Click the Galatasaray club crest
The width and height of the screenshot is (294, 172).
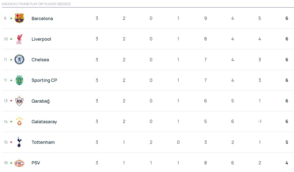19,121
